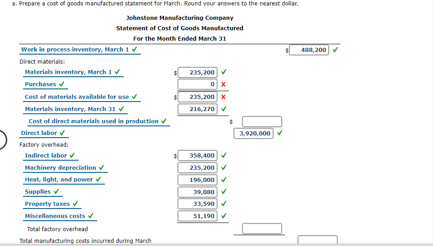
Task: Click green check beside 216,270 amount
Action: [x=224, y=108]
